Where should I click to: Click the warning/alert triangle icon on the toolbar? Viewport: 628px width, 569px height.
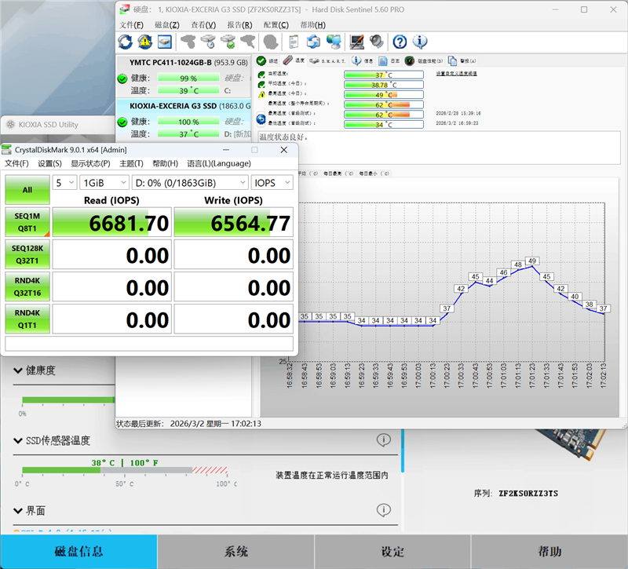pos(144,42)
